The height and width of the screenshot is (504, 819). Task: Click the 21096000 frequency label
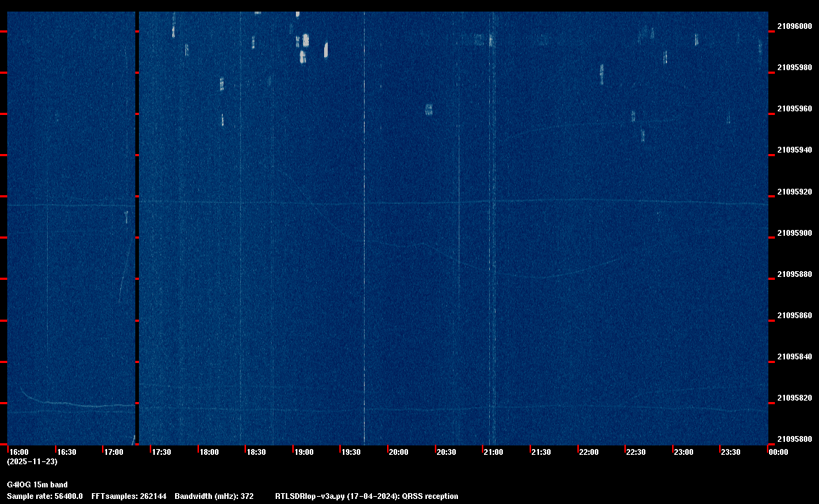[x=794, y=26]
